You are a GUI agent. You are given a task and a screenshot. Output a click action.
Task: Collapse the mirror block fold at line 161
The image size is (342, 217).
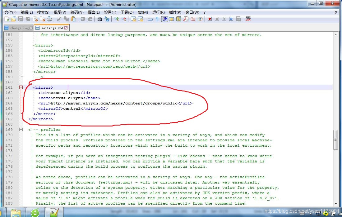point(21,87)
